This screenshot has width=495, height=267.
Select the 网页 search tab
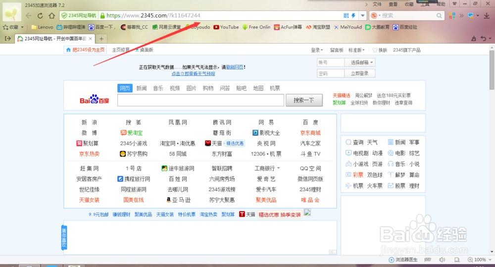click(x=125, y=88)
